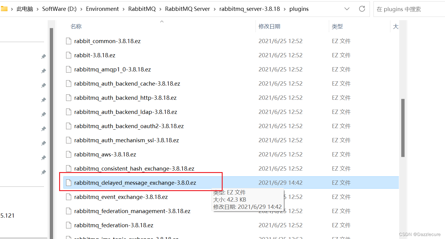Click the file icon of rabbitmq_auth_backend_http-3.8.18.ez
The image size is (445, 239).
pyautogui.click(x=69, y=98)
